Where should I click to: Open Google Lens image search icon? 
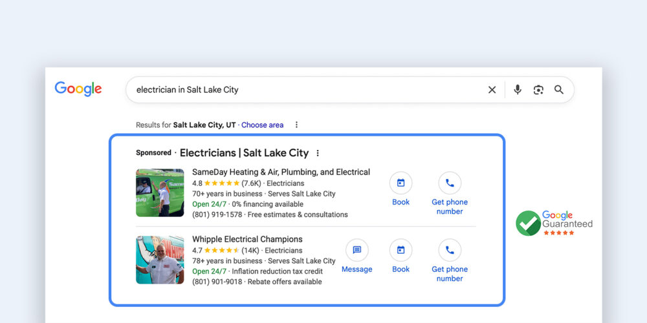[538, 90]
